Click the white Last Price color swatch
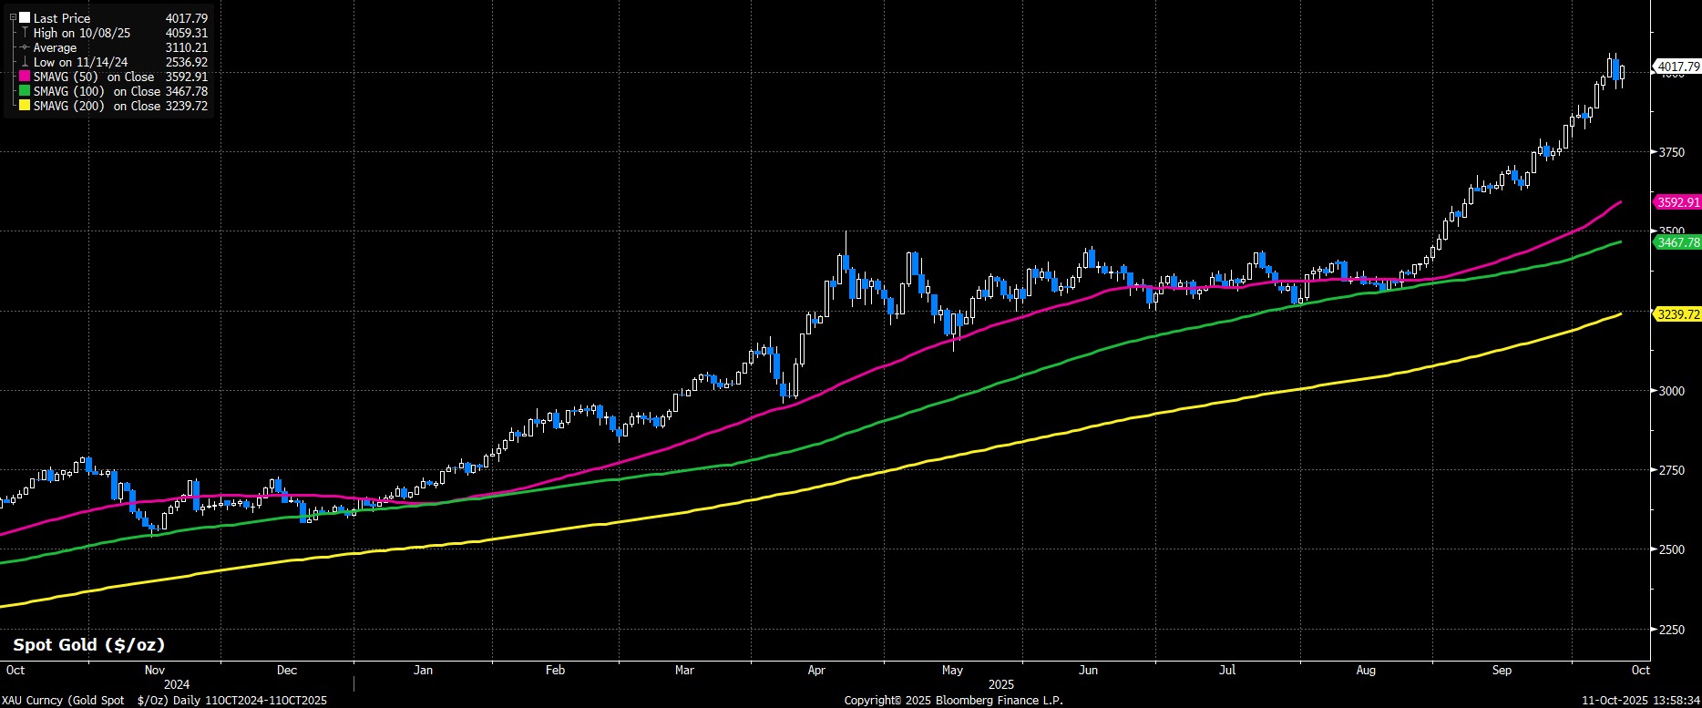 25,18
